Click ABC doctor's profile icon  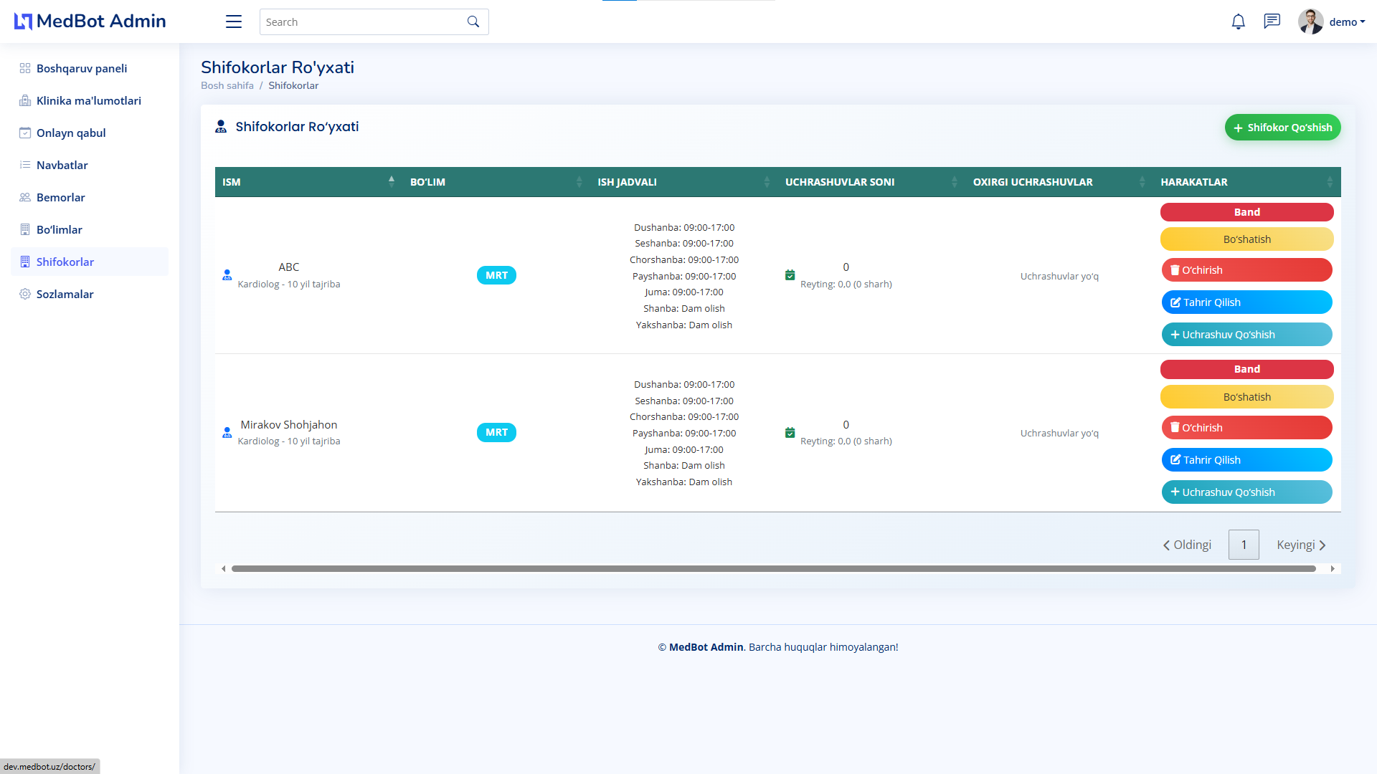click(x=227, y=275)
